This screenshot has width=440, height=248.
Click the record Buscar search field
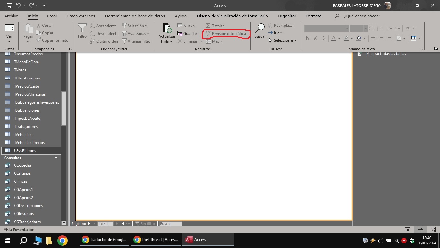coord(170,223)
